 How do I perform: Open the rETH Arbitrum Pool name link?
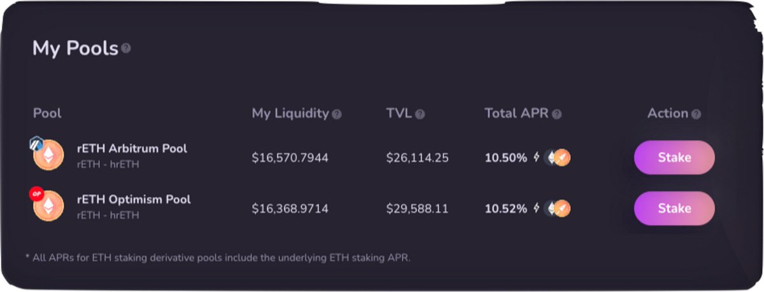point(132,149)
